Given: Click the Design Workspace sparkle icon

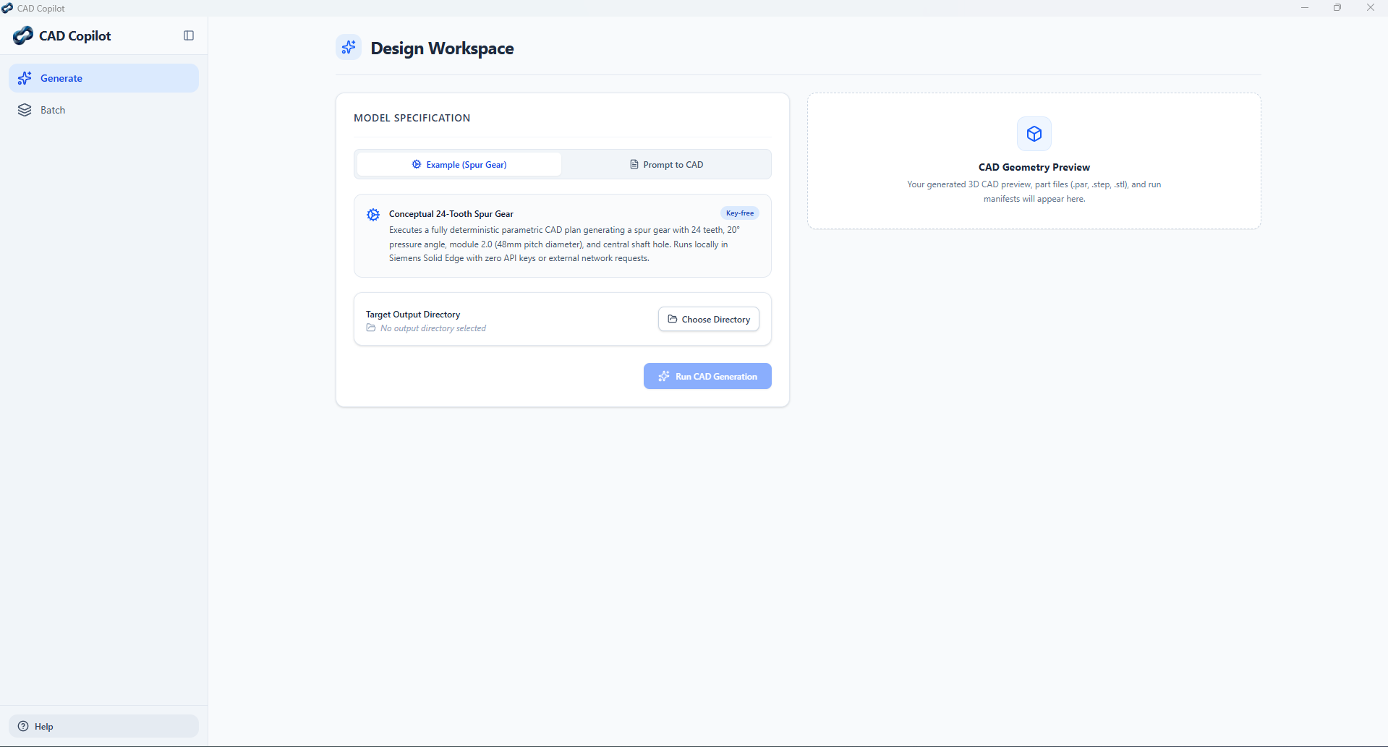Looking at the screenshot, I should coord(349,48).
